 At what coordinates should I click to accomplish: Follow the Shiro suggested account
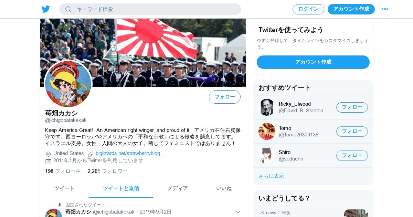pos(352,156)
